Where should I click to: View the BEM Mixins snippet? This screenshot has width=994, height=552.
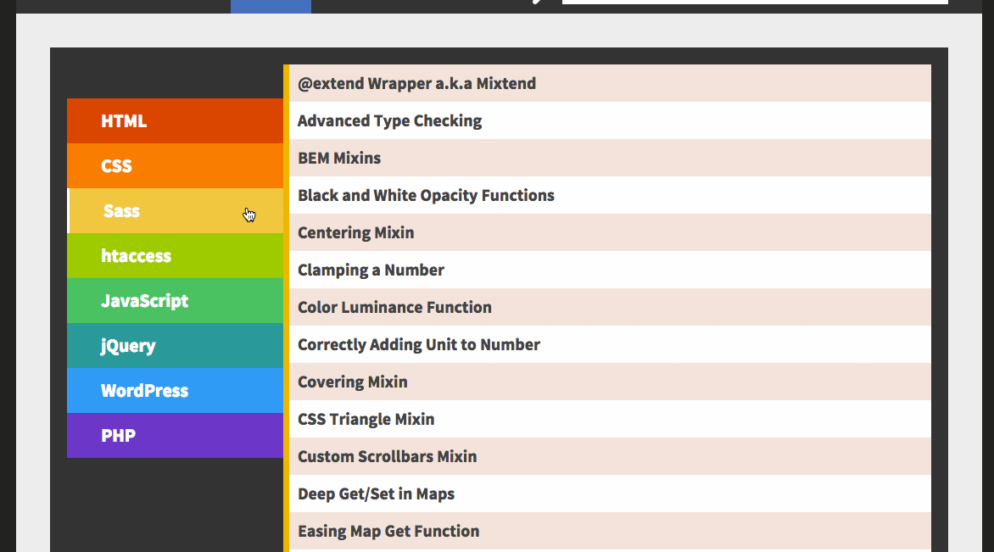pyautogui.click(x=610, y=158)
